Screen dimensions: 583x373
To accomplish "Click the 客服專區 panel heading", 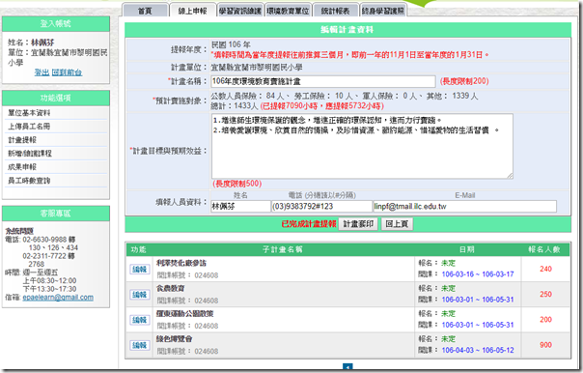I will click(56, 214).
